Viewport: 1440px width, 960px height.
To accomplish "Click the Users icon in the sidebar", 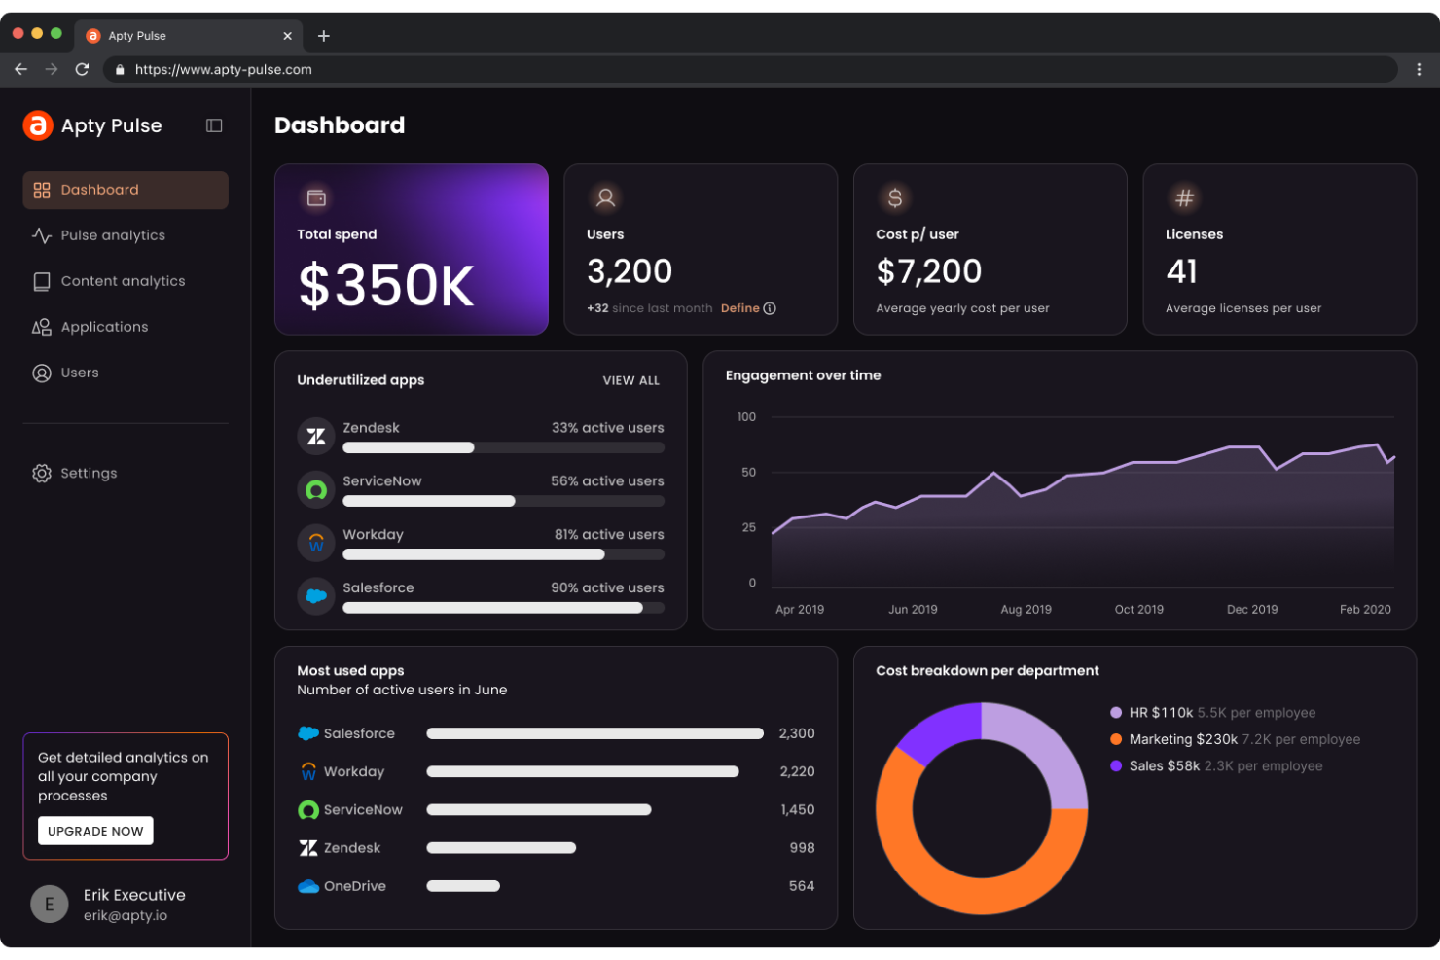I will click(x=42, y=373).
